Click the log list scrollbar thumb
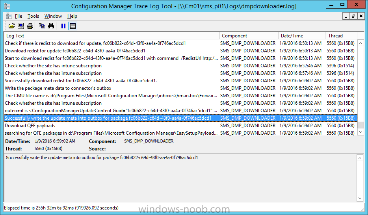368x215 pixels. pos(361,125)
